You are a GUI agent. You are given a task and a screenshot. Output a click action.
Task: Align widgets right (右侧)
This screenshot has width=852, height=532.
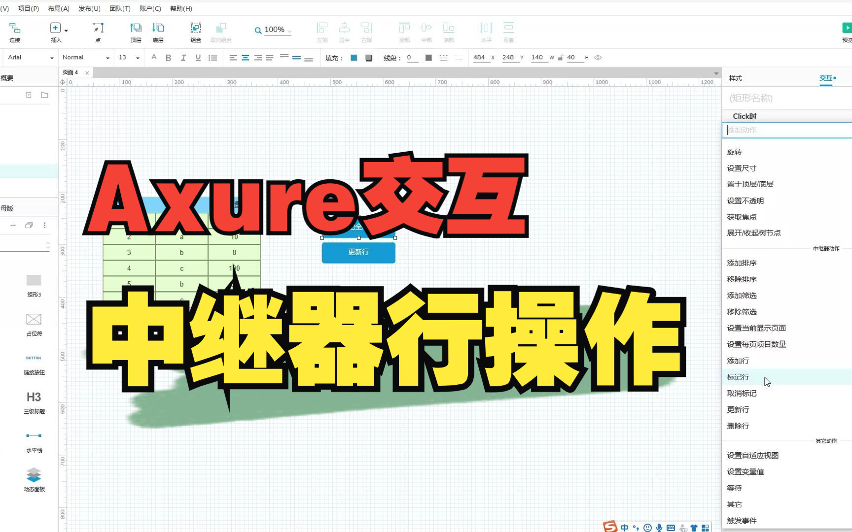[x=366, y=32]
